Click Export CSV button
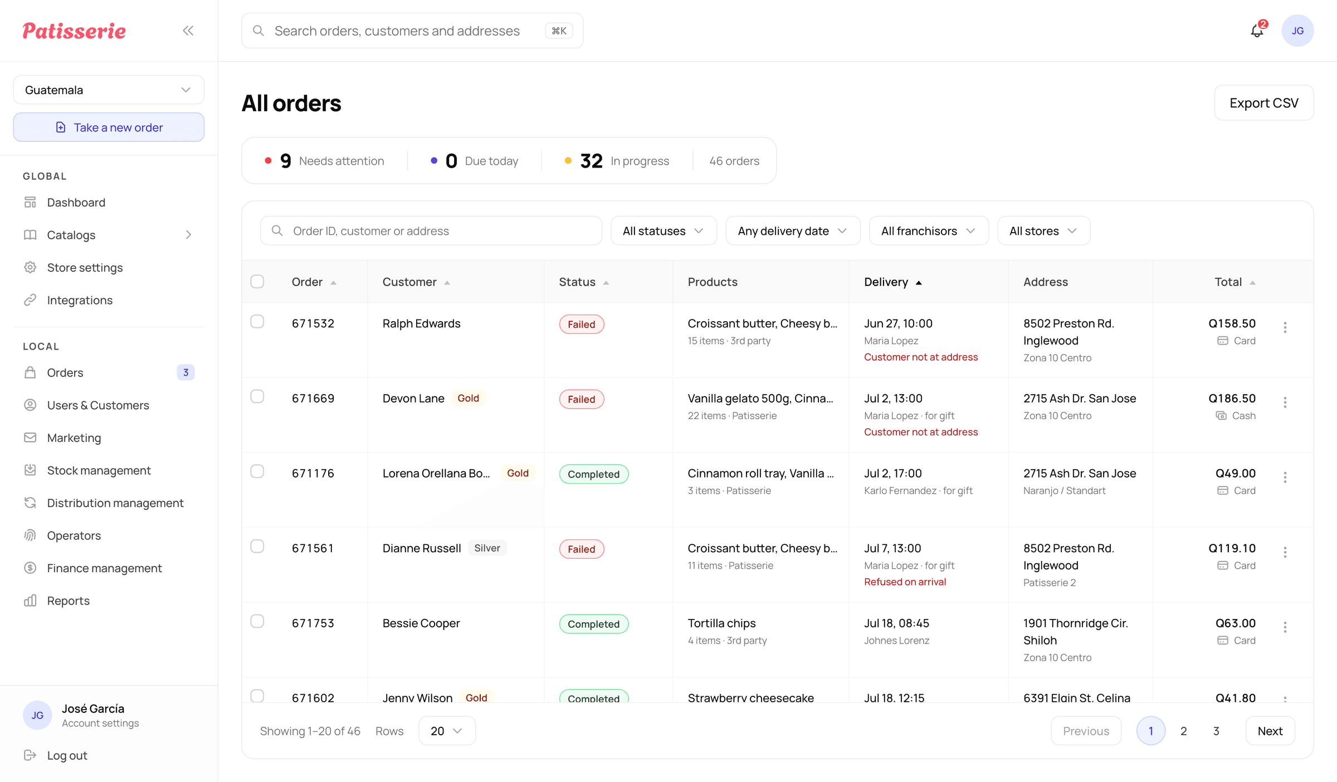 click(x=1263, y=103)
